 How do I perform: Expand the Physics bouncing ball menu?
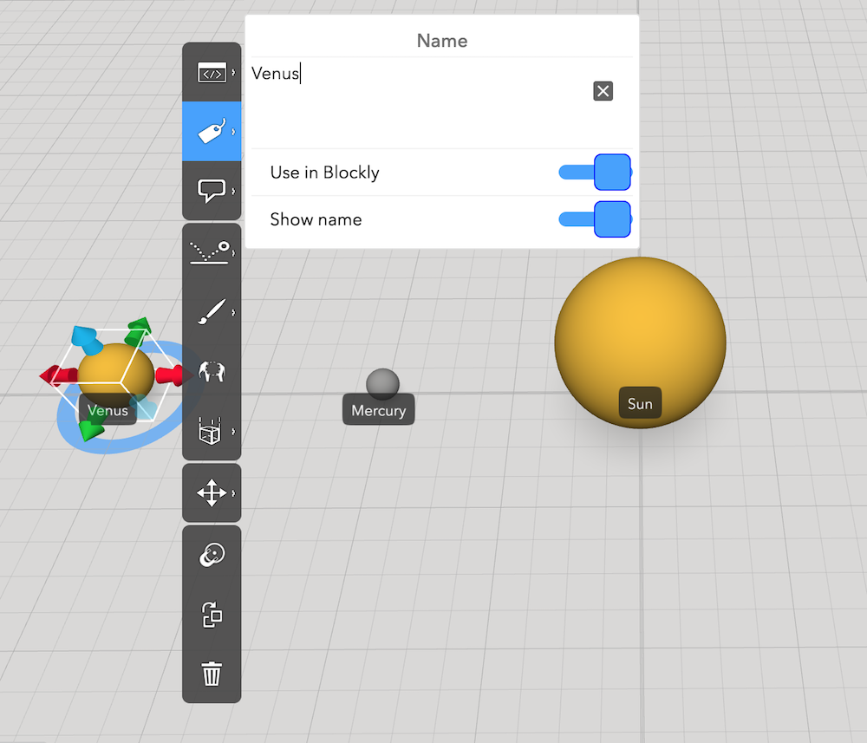click(212, 252)
